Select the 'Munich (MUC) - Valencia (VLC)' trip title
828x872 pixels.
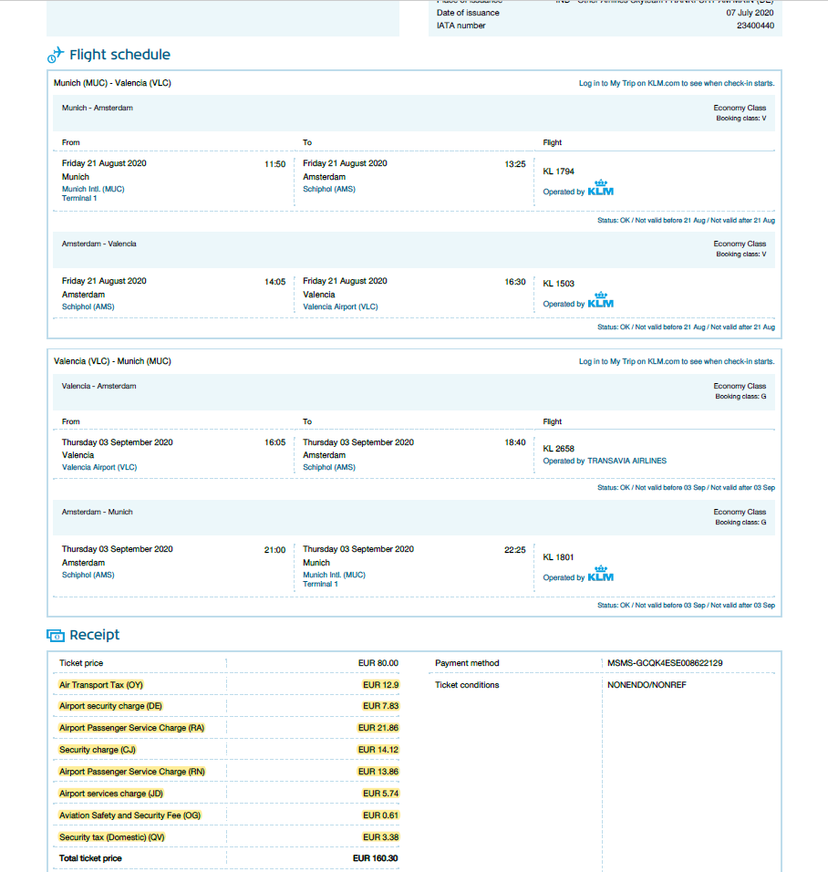[x=112, y=83]
